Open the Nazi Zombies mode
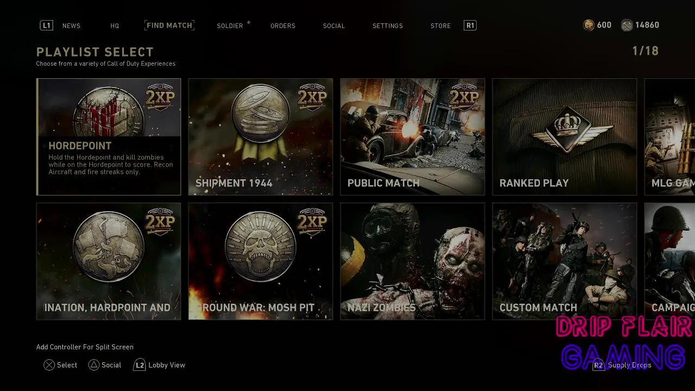This screenshot has height=391, width=695. pyautogui.click(x=413, y=261)
